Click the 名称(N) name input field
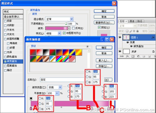This screenshot has height=113, width=156. [62, 79]
